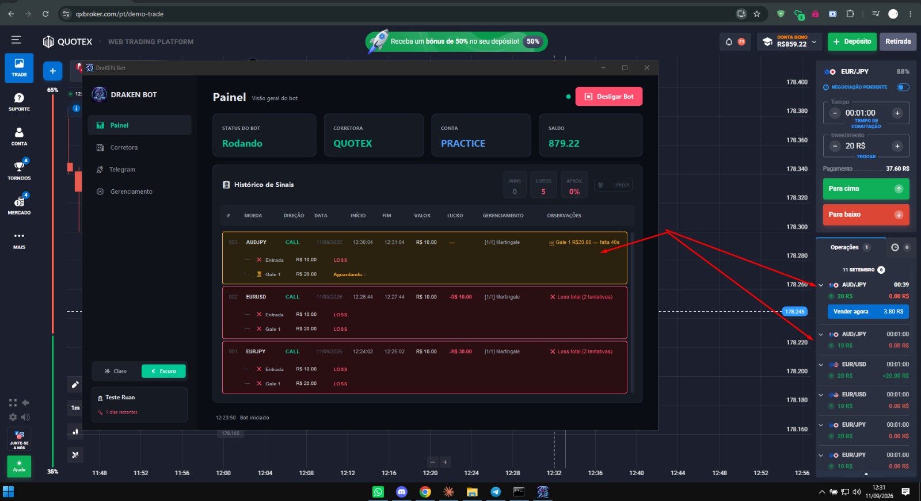Switch DraKEN Bot to Claro theme

point(116,371)
